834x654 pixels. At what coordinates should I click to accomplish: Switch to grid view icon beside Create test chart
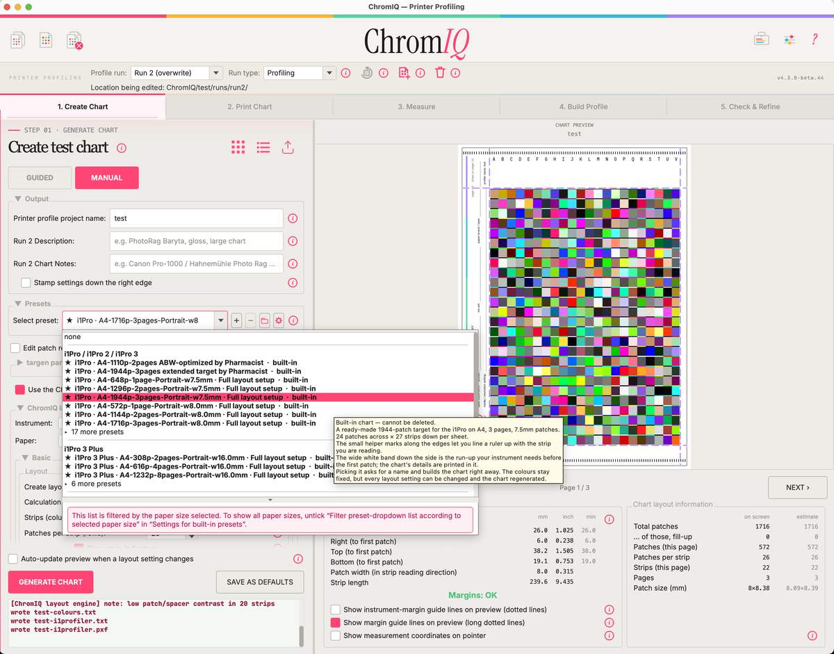(238, 147)
